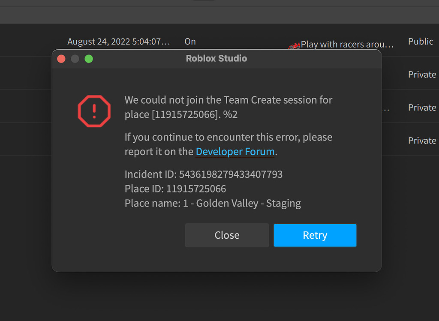Click the Close button in dialog
Screen dimensions: 439x321
[x=227, y=235]
